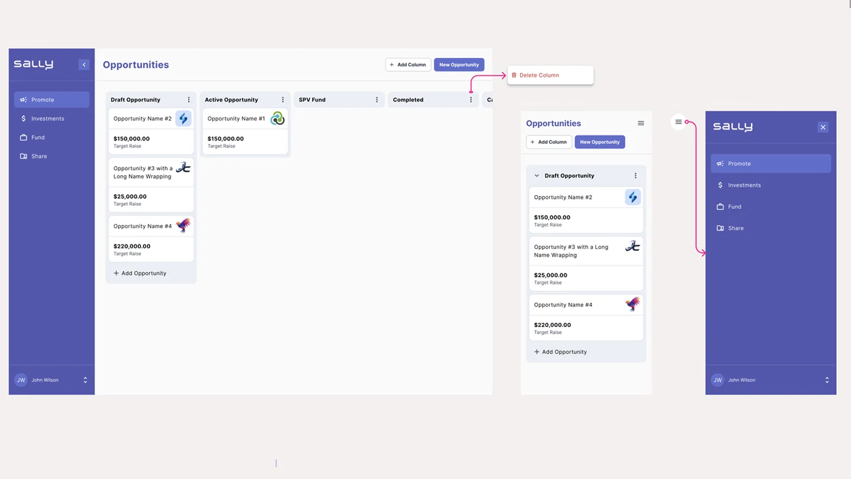The height and width of the screenshot is (479, 851).
Task: Click the mobile Add Column button
Action: click(x=549, y=142)
